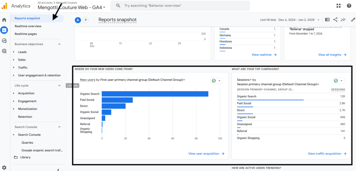Open Realtime pages report
356x171 pixels.
tap(26, 34)
